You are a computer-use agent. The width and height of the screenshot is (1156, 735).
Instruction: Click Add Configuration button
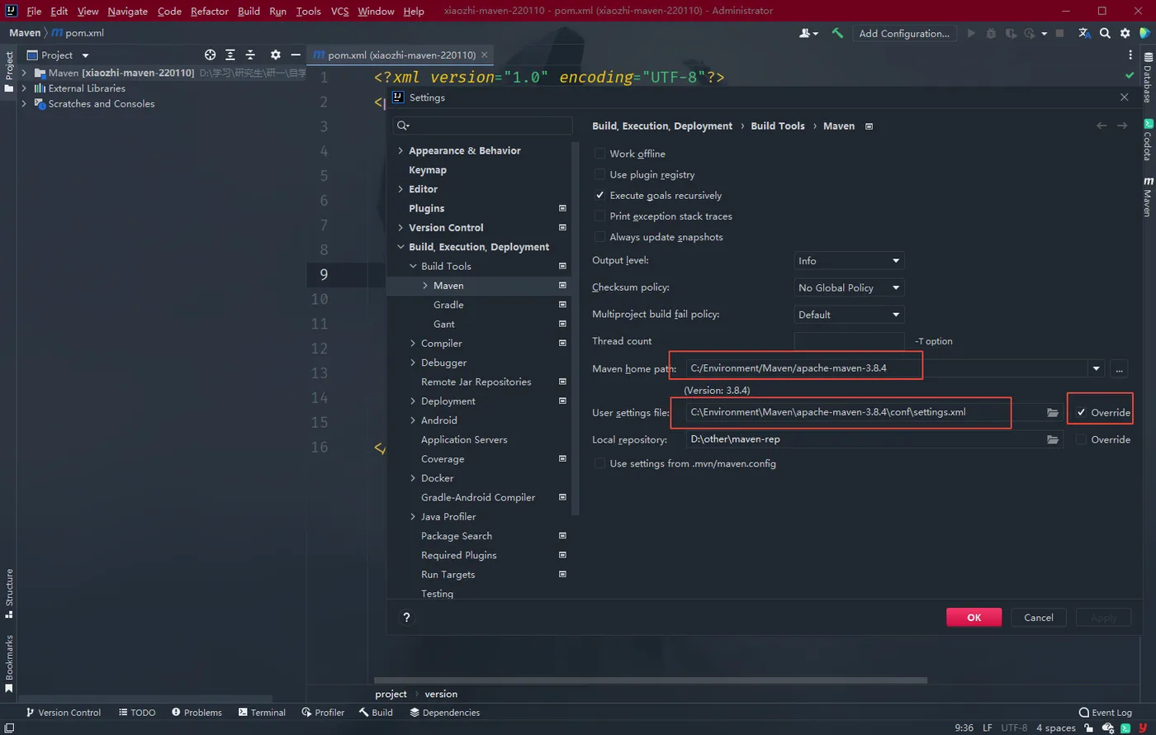tap(904, 33)
